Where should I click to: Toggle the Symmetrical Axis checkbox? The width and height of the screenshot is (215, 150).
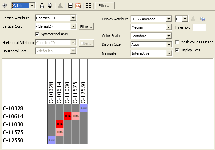37,34
